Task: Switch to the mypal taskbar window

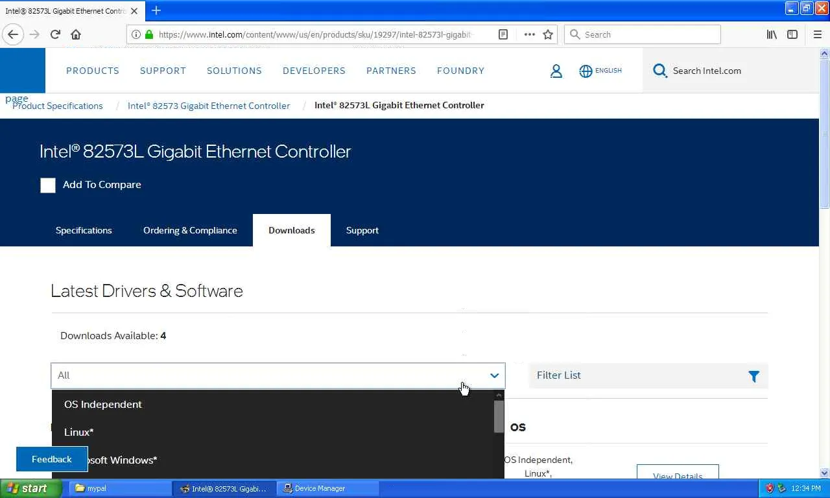Action: (119, 488)
